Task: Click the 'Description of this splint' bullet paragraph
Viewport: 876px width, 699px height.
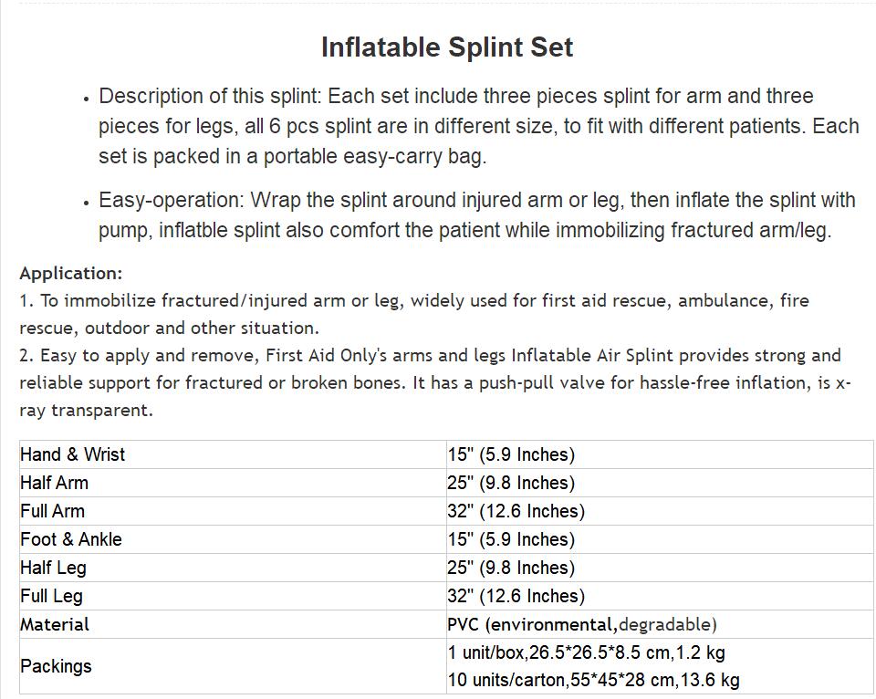Action: tap(478, 126)
